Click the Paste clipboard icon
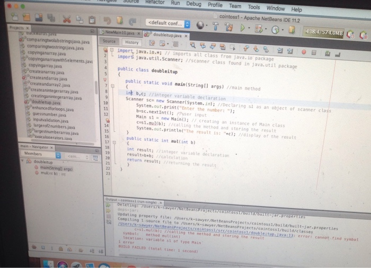The width and height of the screenshot is (371, 268). 92,20
